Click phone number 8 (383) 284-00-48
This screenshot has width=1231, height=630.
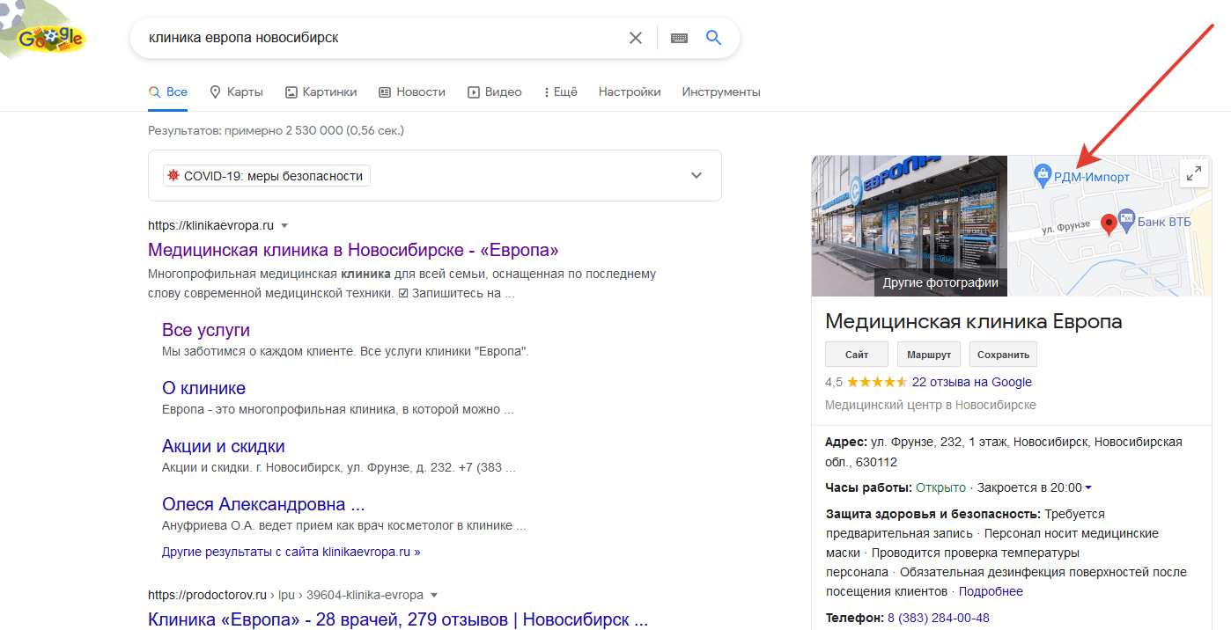coord(939,618)
